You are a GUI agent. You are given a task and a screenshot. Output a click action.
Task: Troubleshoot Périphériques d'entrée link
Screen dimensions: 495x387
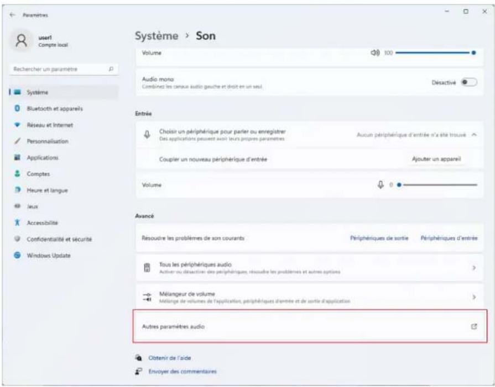[449, 238]
